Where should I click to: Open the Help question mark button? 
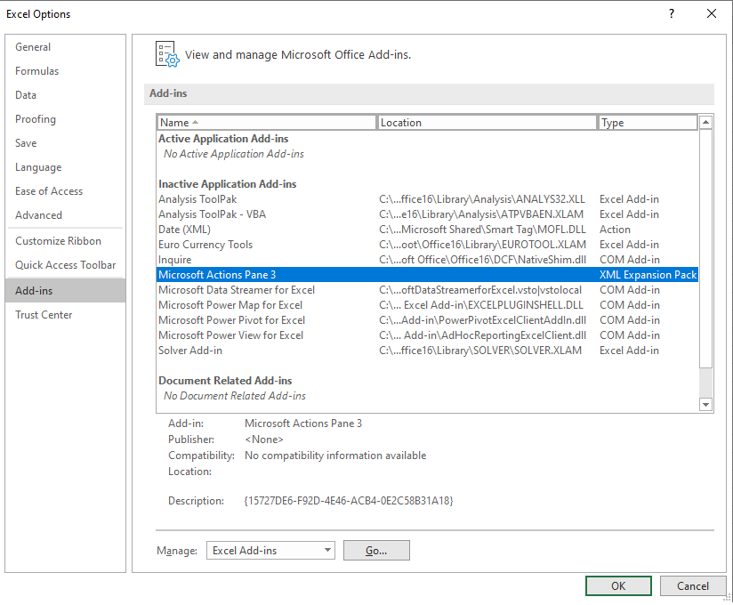672,13
